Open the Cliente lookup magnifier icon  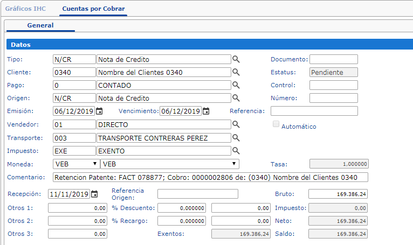[236, 72]
